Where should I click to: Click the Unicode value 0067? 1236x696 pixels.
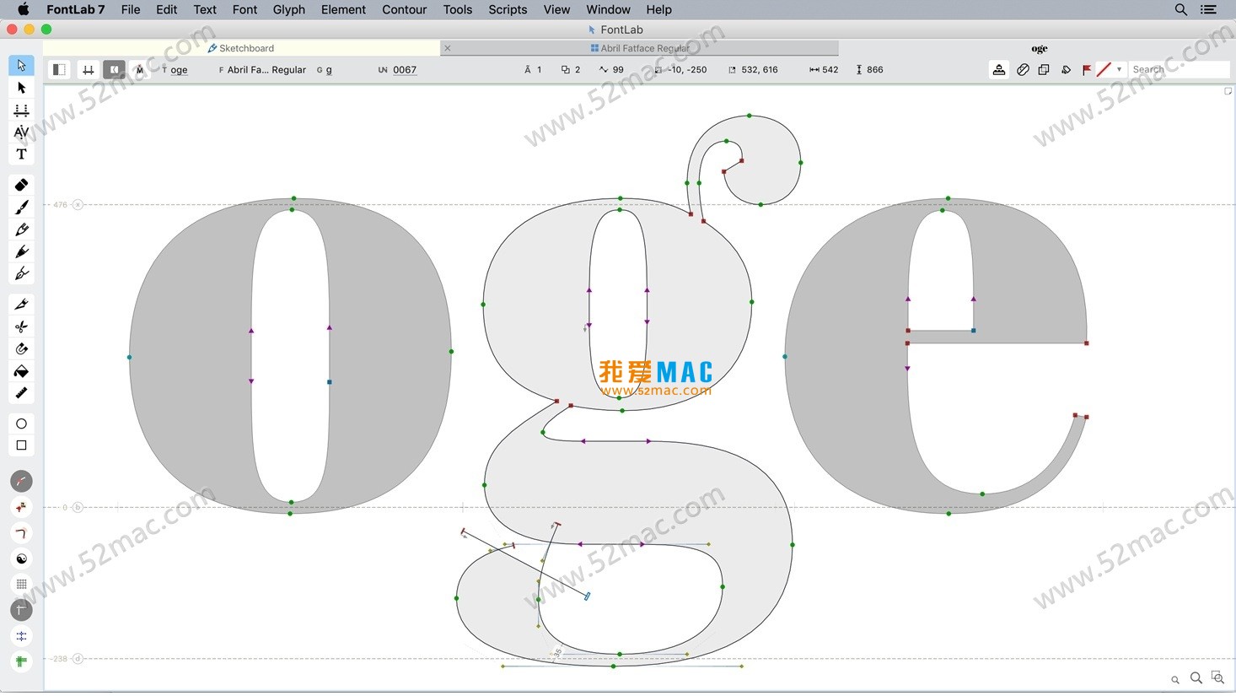coord(405,70)
